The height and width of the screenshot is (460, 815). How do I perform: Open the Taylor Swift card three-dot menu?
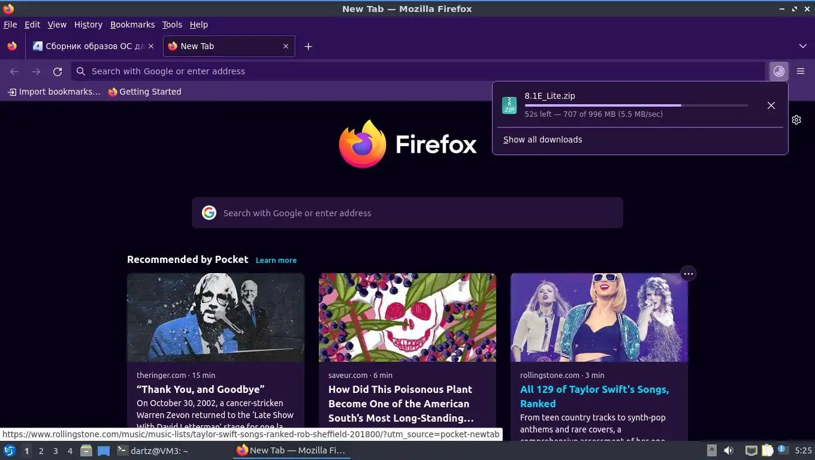689,274
